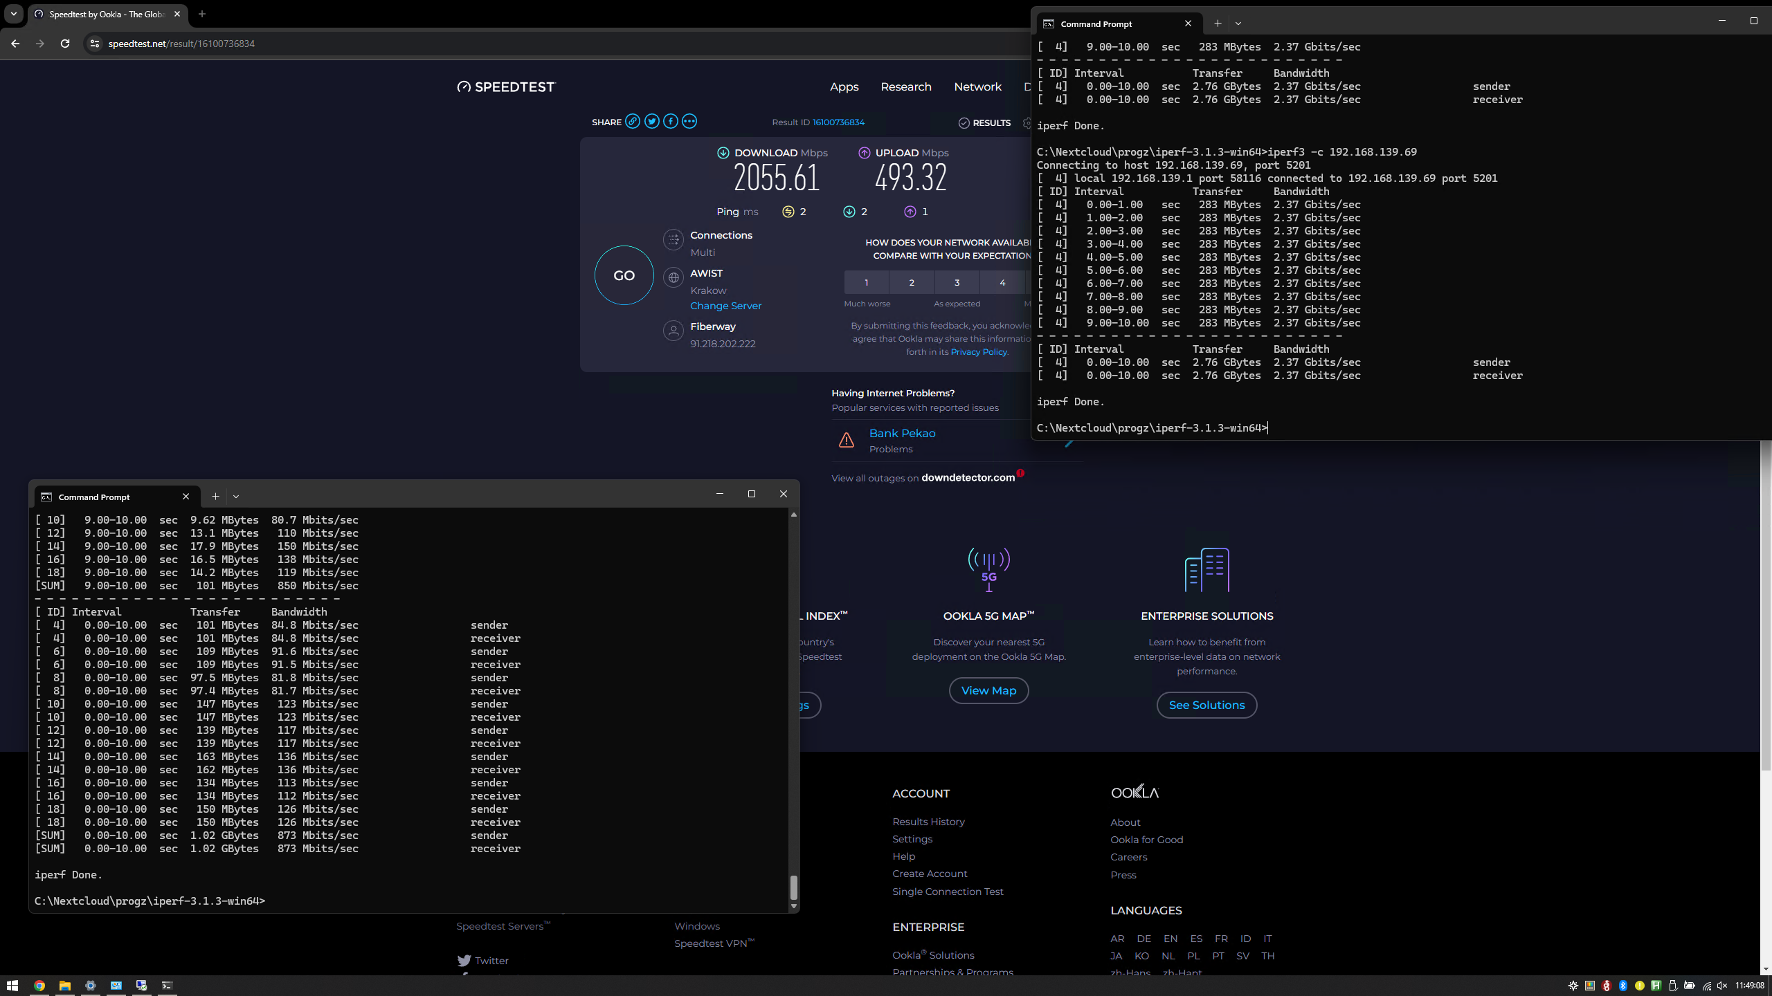Reload the speedtest.net page
Screen dimensions: 1772x996
point(65,44)
